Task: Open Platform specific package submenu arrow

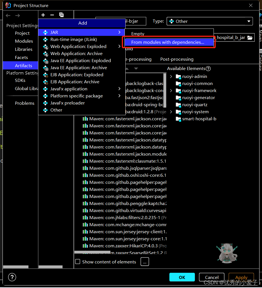Action: 119,96
